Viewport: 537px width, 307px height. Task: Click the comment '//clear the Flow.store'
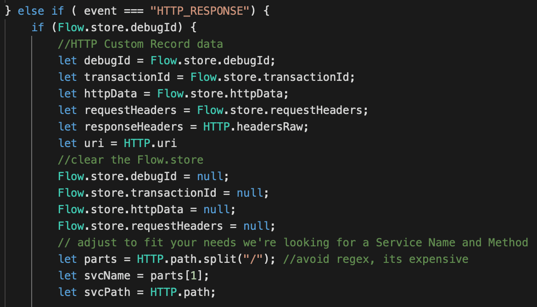pyautogui.click(x=130, y=159)
